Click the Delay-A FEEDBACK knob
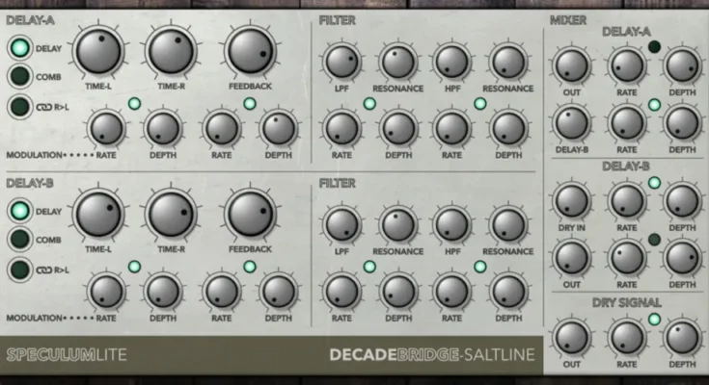This screenshot has width=709, height=385. (x=250, y=50)
